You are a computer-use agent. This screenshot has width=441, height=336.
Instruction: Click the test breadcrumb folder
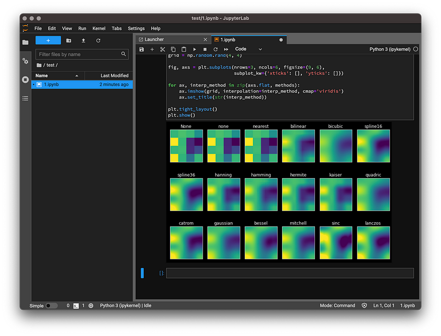pyautogui.click(x=50, y=65)
